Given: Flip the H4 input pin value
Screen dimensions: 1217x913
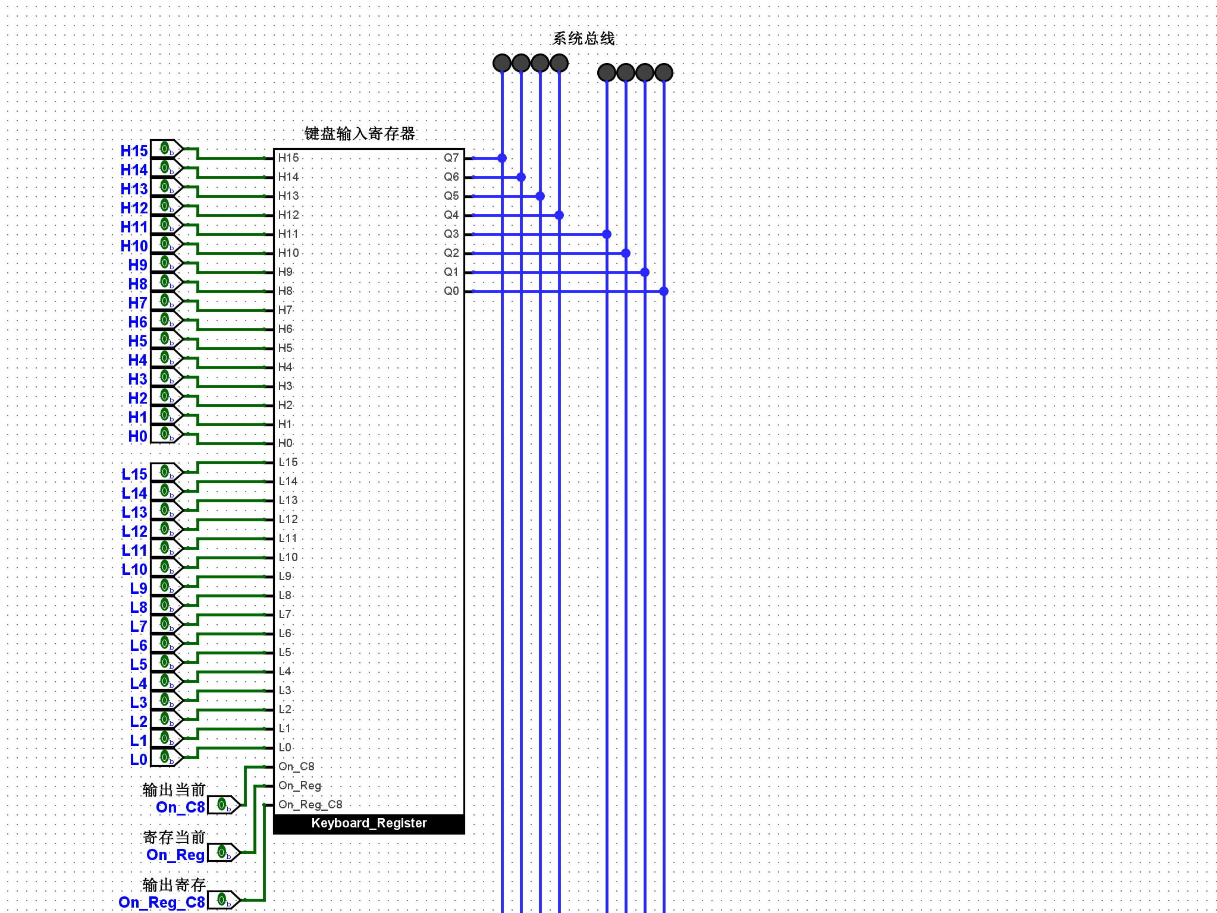Looking at the screenshot, I should (167, 358).
